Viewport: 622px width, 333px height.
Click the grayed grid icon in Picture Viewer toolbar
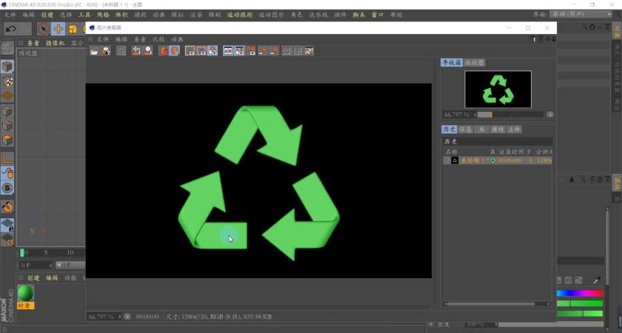tap(121, 51)
